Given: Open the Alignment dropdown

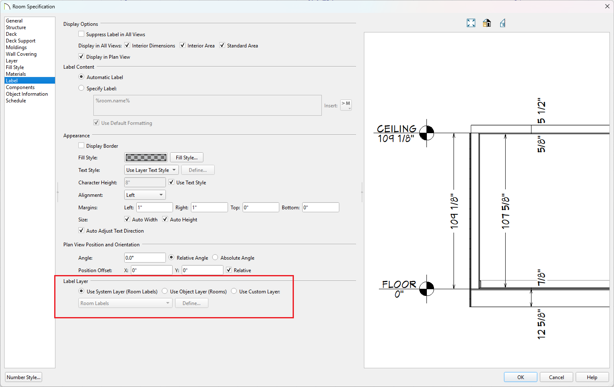Looking at the screenshot, I should tap(145, 195).
